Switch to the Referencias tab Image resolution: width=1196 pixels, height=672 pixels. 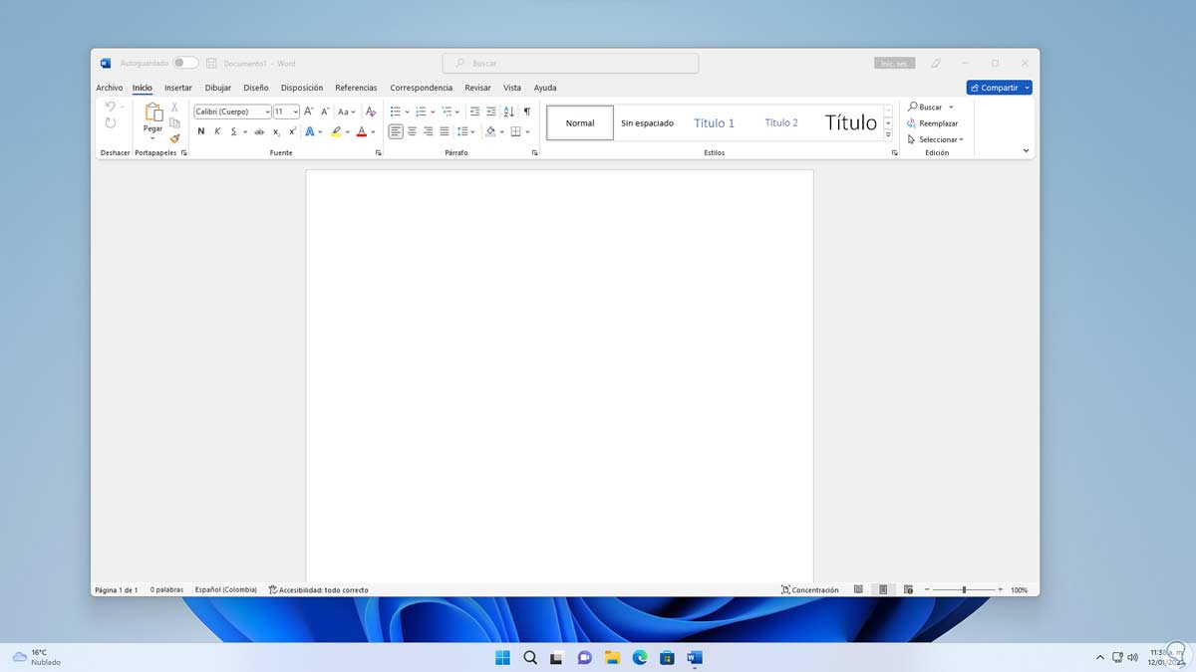(356, 88)
